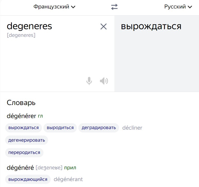Viewport: 199px width, 187px height.
Task: Open the Русский target language dropdown
Action: point(178,7)
